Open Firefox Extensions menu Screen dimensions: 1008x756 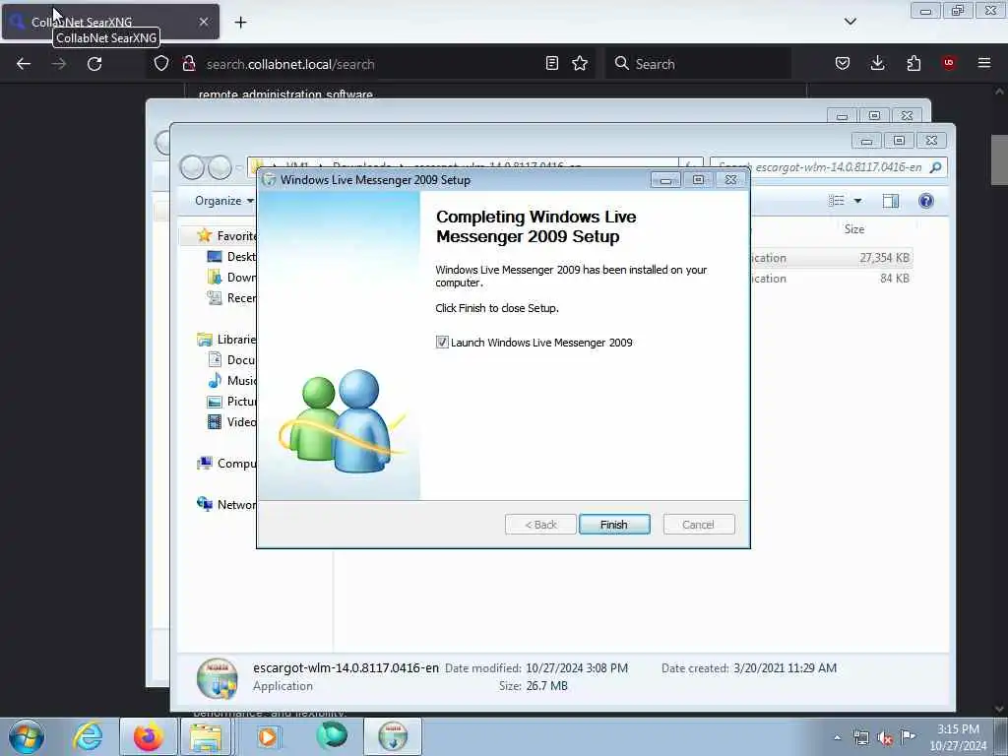pyautogui.click(x=913, y=63)
